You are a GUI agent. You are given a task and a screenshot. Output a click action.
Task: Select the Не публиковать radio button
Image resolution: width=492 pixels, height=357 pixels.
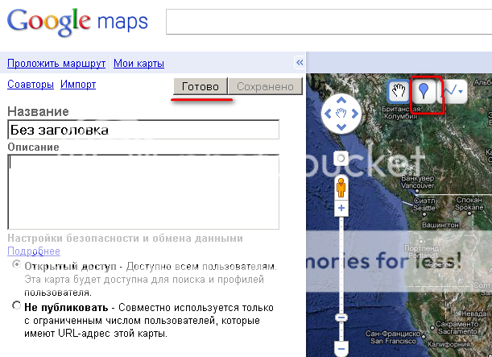click(x=16, y=305)
